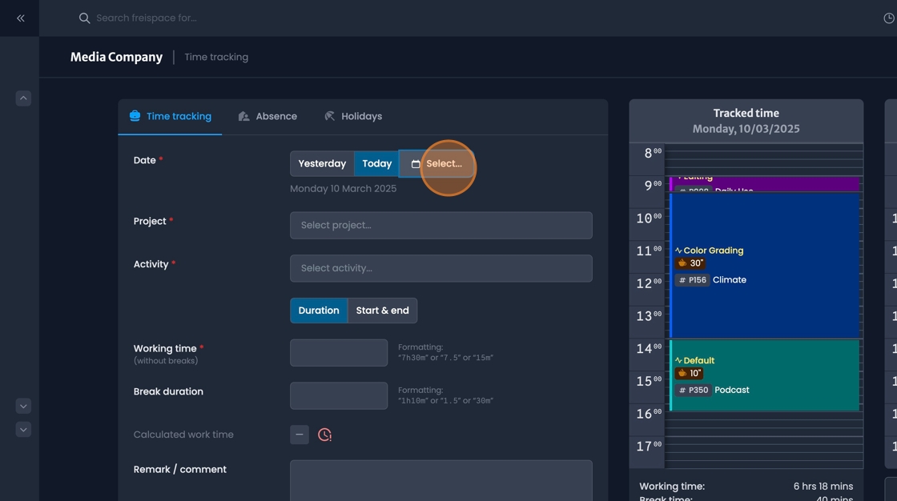Open the Select activity dropdown
Viewport: 897px width, 501px height.
(x=440, y=268)
